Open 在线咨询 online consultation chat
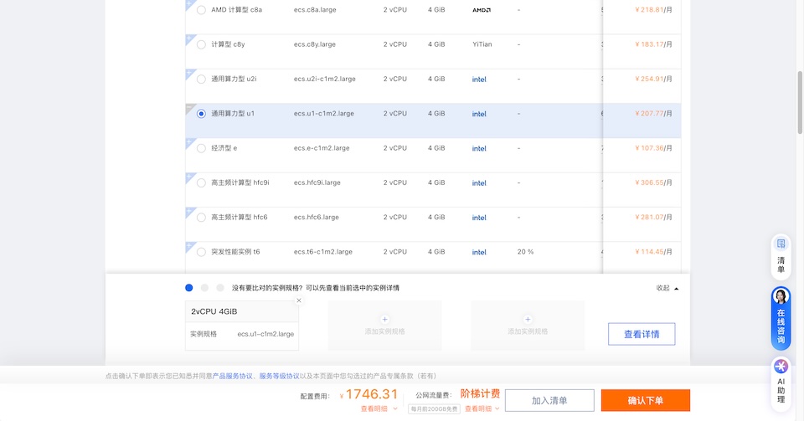The width and height of the screenshot is (804, 421). click(781, 319)
